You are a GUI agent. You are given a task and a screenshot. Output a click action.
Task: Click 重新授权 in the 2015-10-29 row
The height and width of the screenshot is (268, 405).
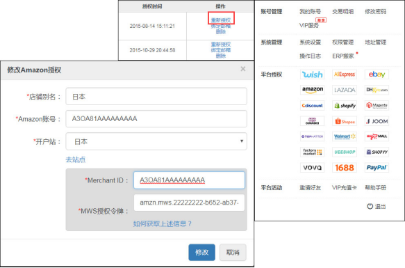point(221,45)
